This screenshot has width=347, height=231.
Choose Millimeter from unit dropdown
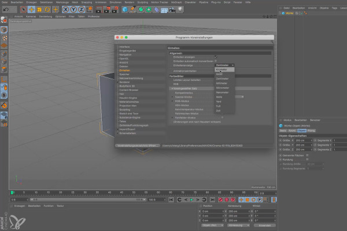pyautogui.click(x=224, y=83)
